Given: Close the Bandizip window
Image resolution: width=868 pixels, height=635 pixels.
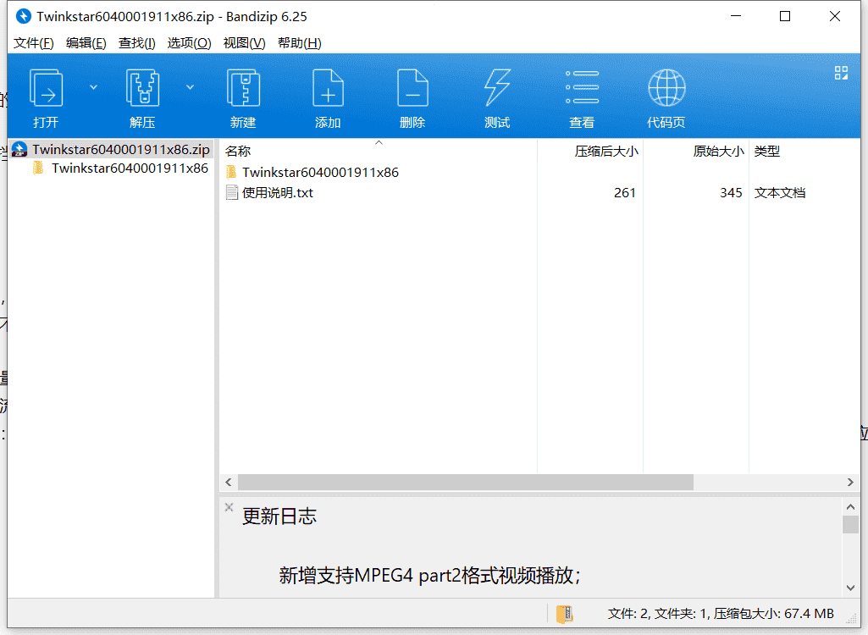Looking at the screenshot, I should 835,16.
